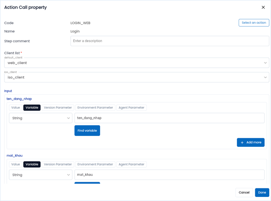
Task: Select Variable tab for ten_dang_nhap
Action: (x=32, y=108)
